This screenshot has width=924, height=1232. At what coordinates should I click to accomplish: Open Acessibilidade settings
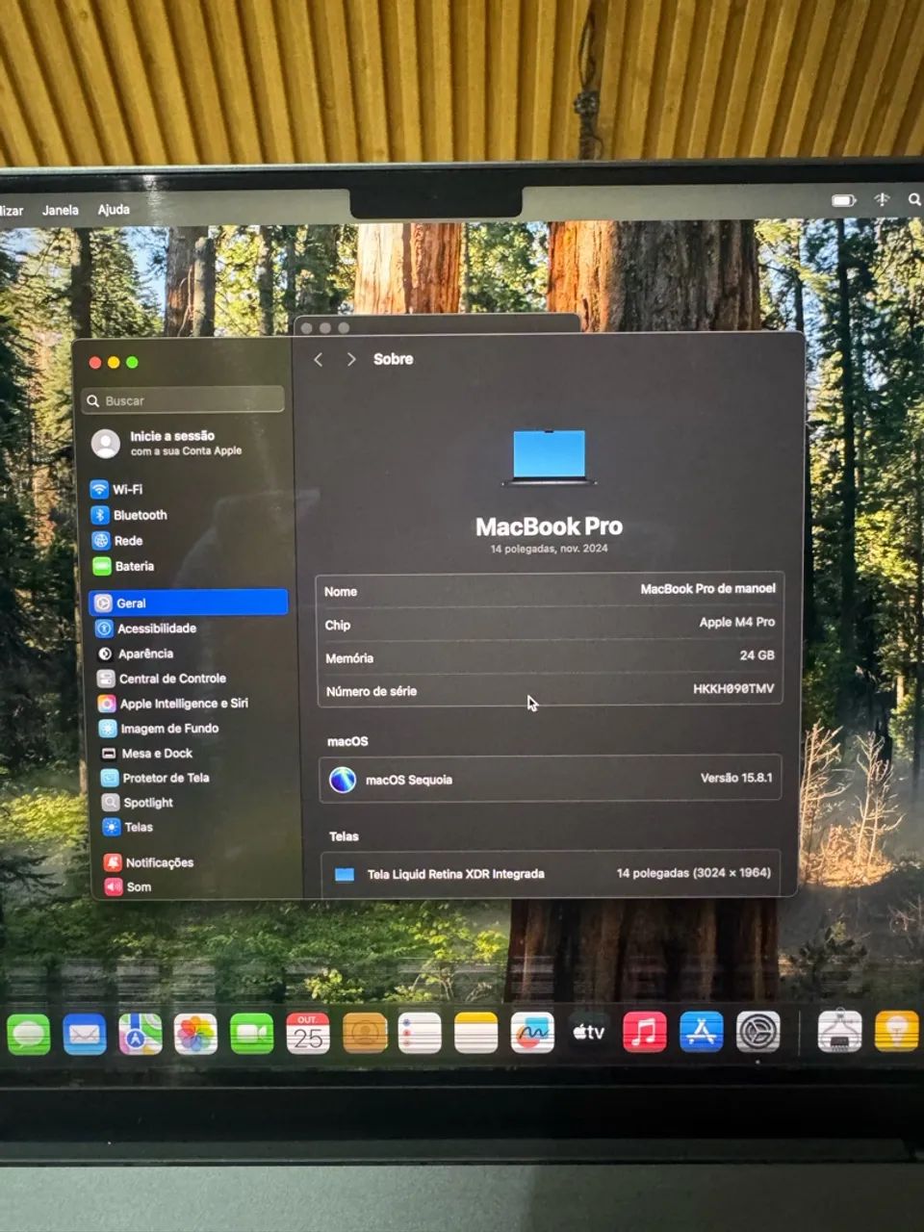click(x=145, y=629)
